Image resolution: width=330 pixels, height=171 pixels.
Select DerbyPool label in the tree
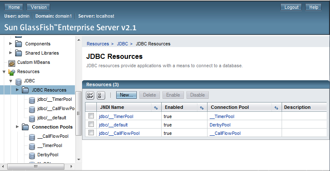click(48, 155)
